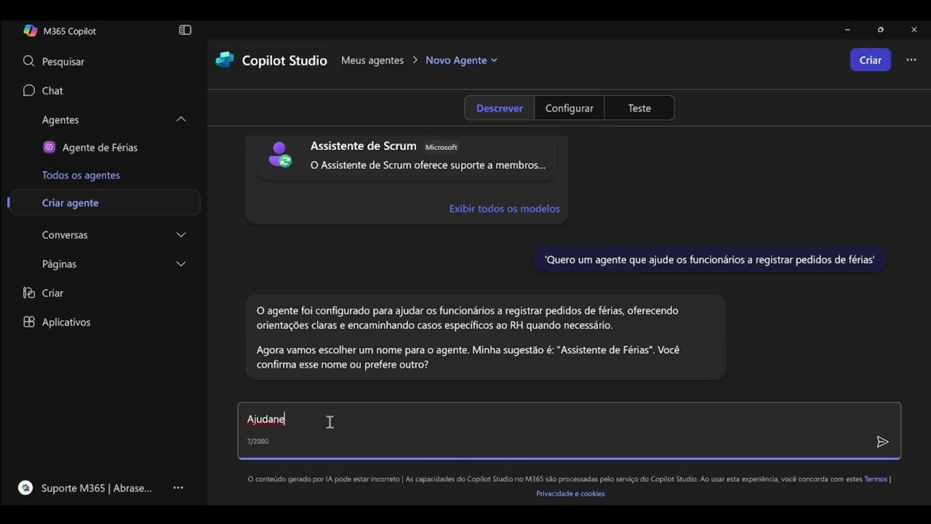
Task: Open the Termos link
Action: point(876,479)
